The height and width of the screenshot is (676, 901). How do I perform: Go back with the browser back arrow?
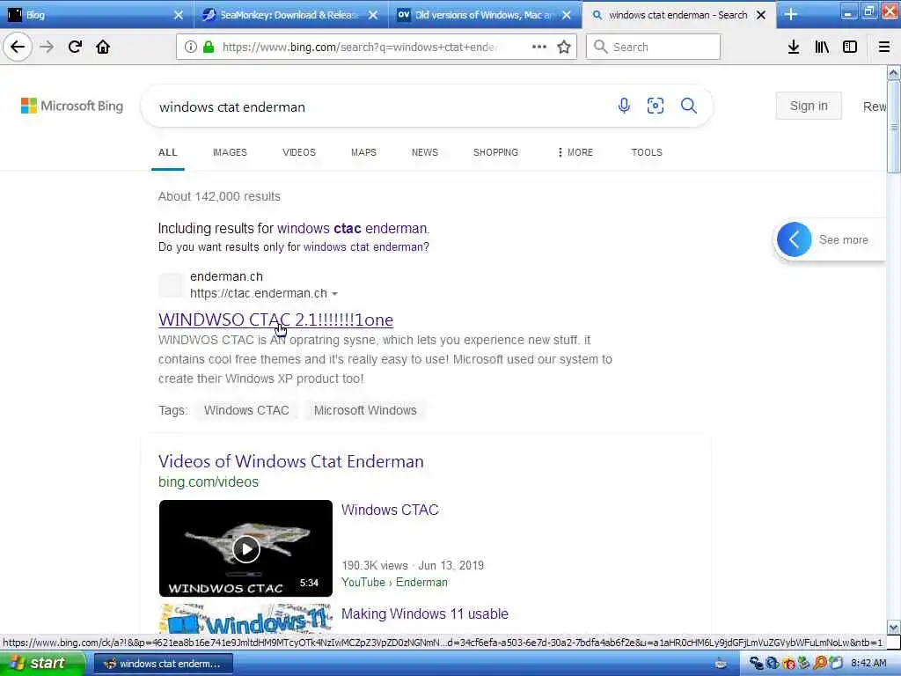pos(18,48)
